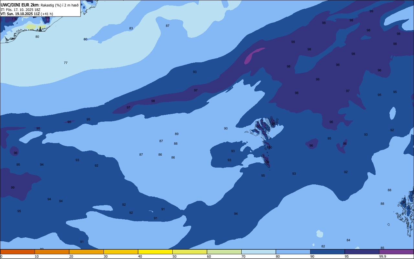The image size is (414, 259).
Task: Select the light blue 80–90 legend swatch
Action: pos(293,252)
